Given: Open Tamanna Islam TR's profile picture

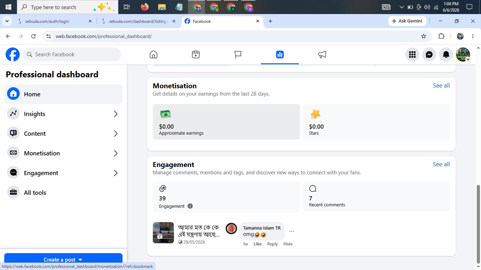Looking at the screenshot, I should point(231,229).
